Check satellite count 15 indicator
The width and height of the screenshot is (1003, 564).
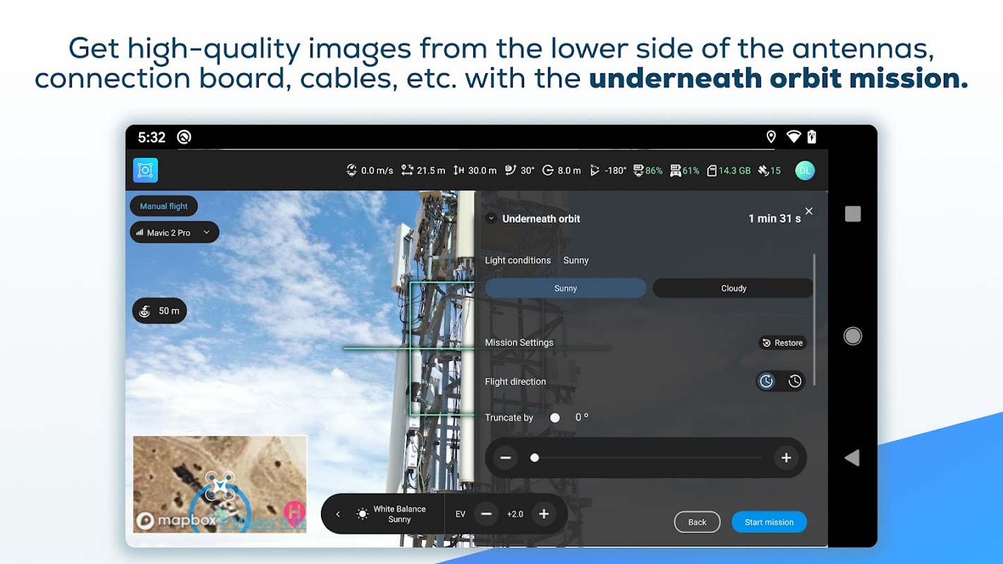click(x=770, y=171)
